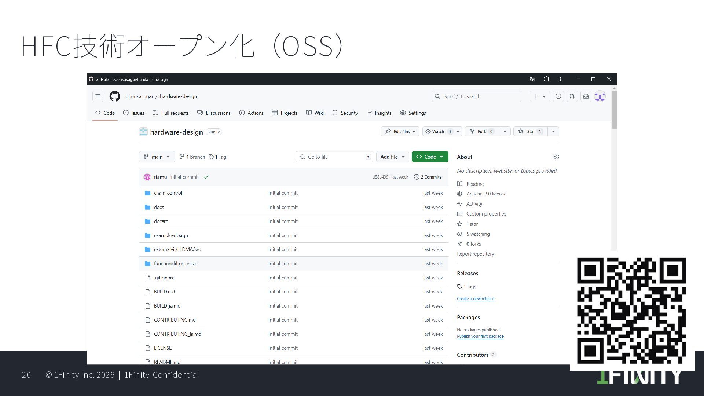Toggle Star on hardware-design repository

[x=531, y=131]
